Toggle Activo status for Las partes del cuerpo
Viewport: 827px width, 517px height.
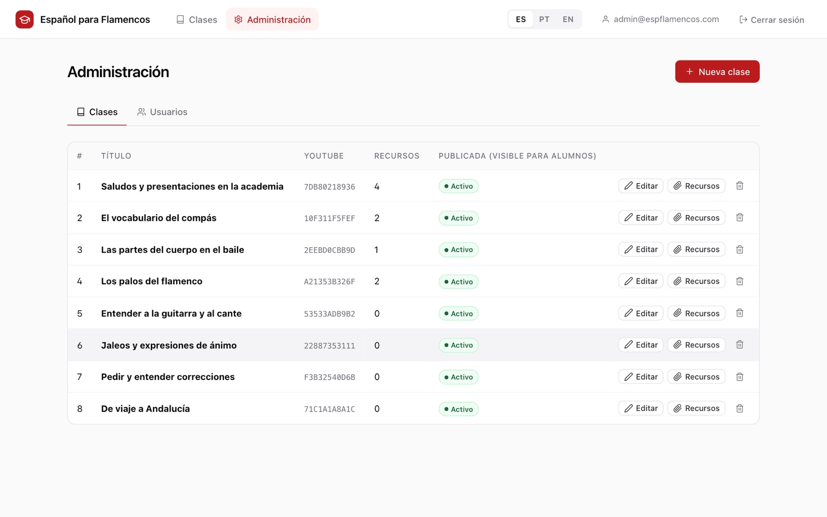click(x=458, y=250)
